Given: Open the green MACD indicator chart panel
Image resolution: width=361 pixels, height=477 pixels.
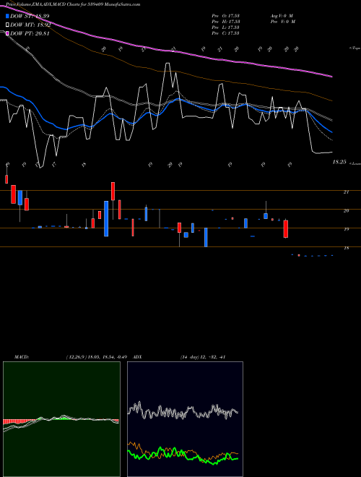Looking at the screenshot, I should pyautogui.click(x=61, y=419).
